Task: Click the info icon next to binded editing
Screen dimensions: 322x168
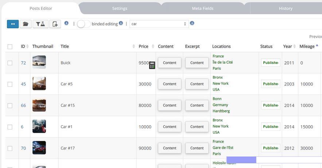Action: [121, 23]
